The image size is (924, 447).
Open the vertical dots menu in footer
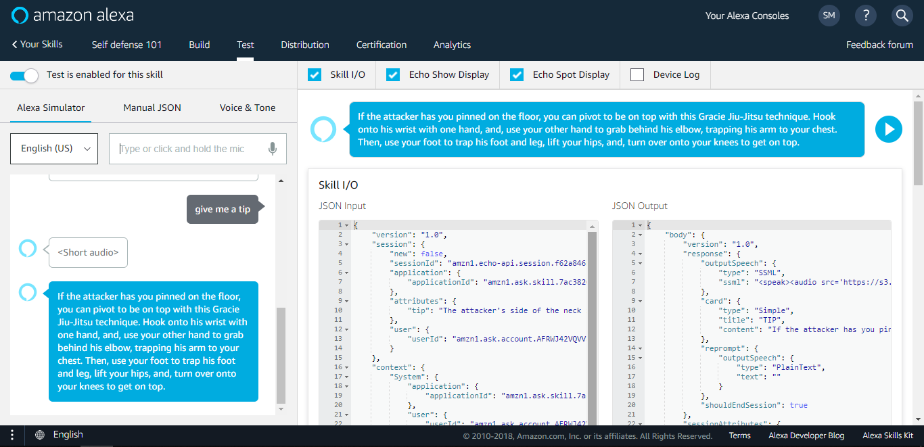(x=12, y=435)
